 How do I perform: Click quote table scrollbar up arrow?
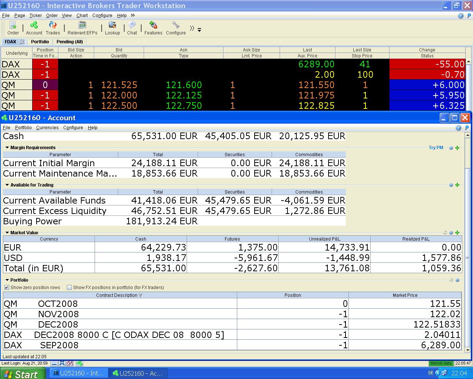click(469, 61)
